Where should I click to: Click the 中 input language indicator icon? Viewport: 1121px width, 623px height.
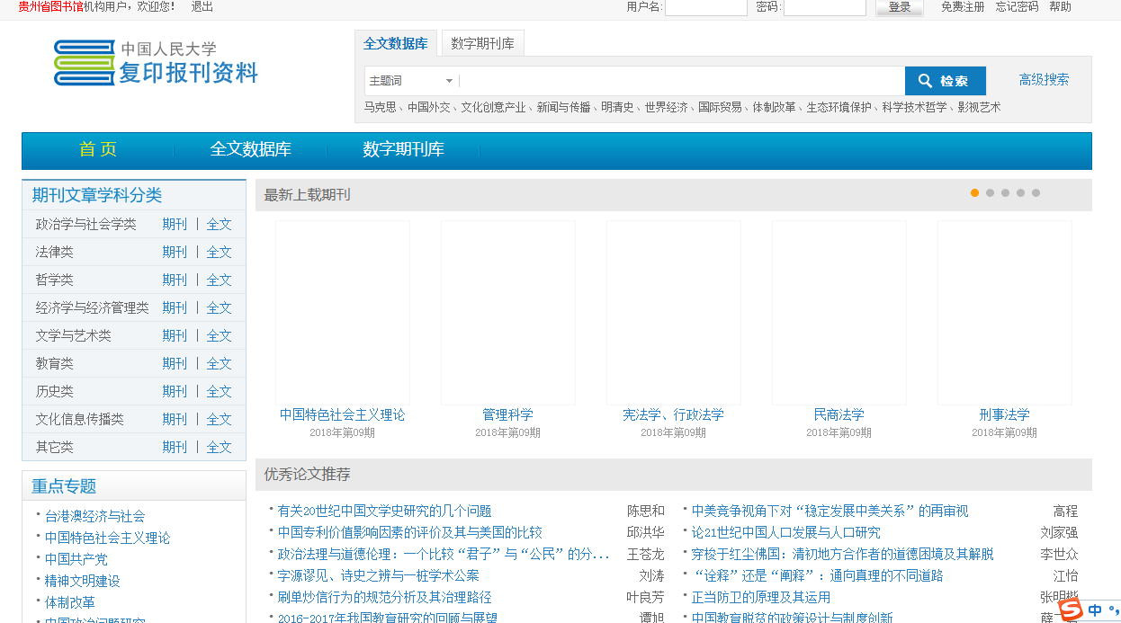1093,610
